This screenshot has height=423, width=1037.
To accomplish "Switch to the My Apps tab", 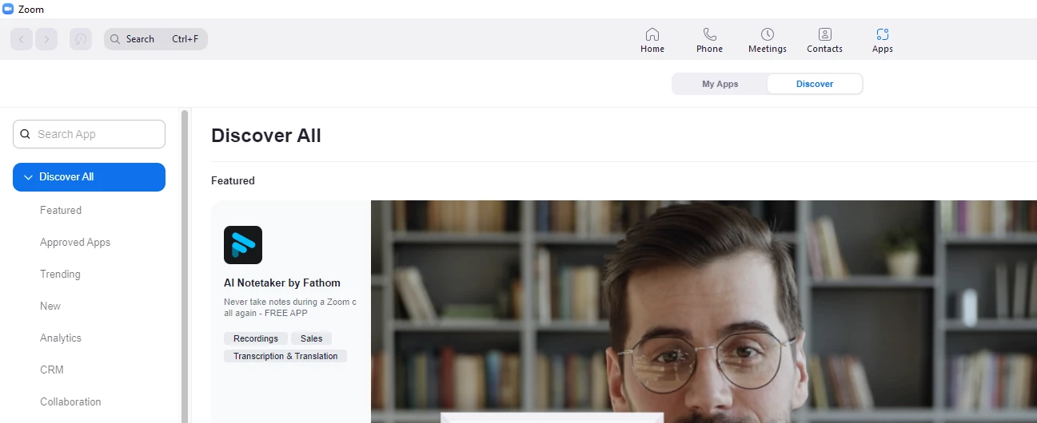I will 720,84.
